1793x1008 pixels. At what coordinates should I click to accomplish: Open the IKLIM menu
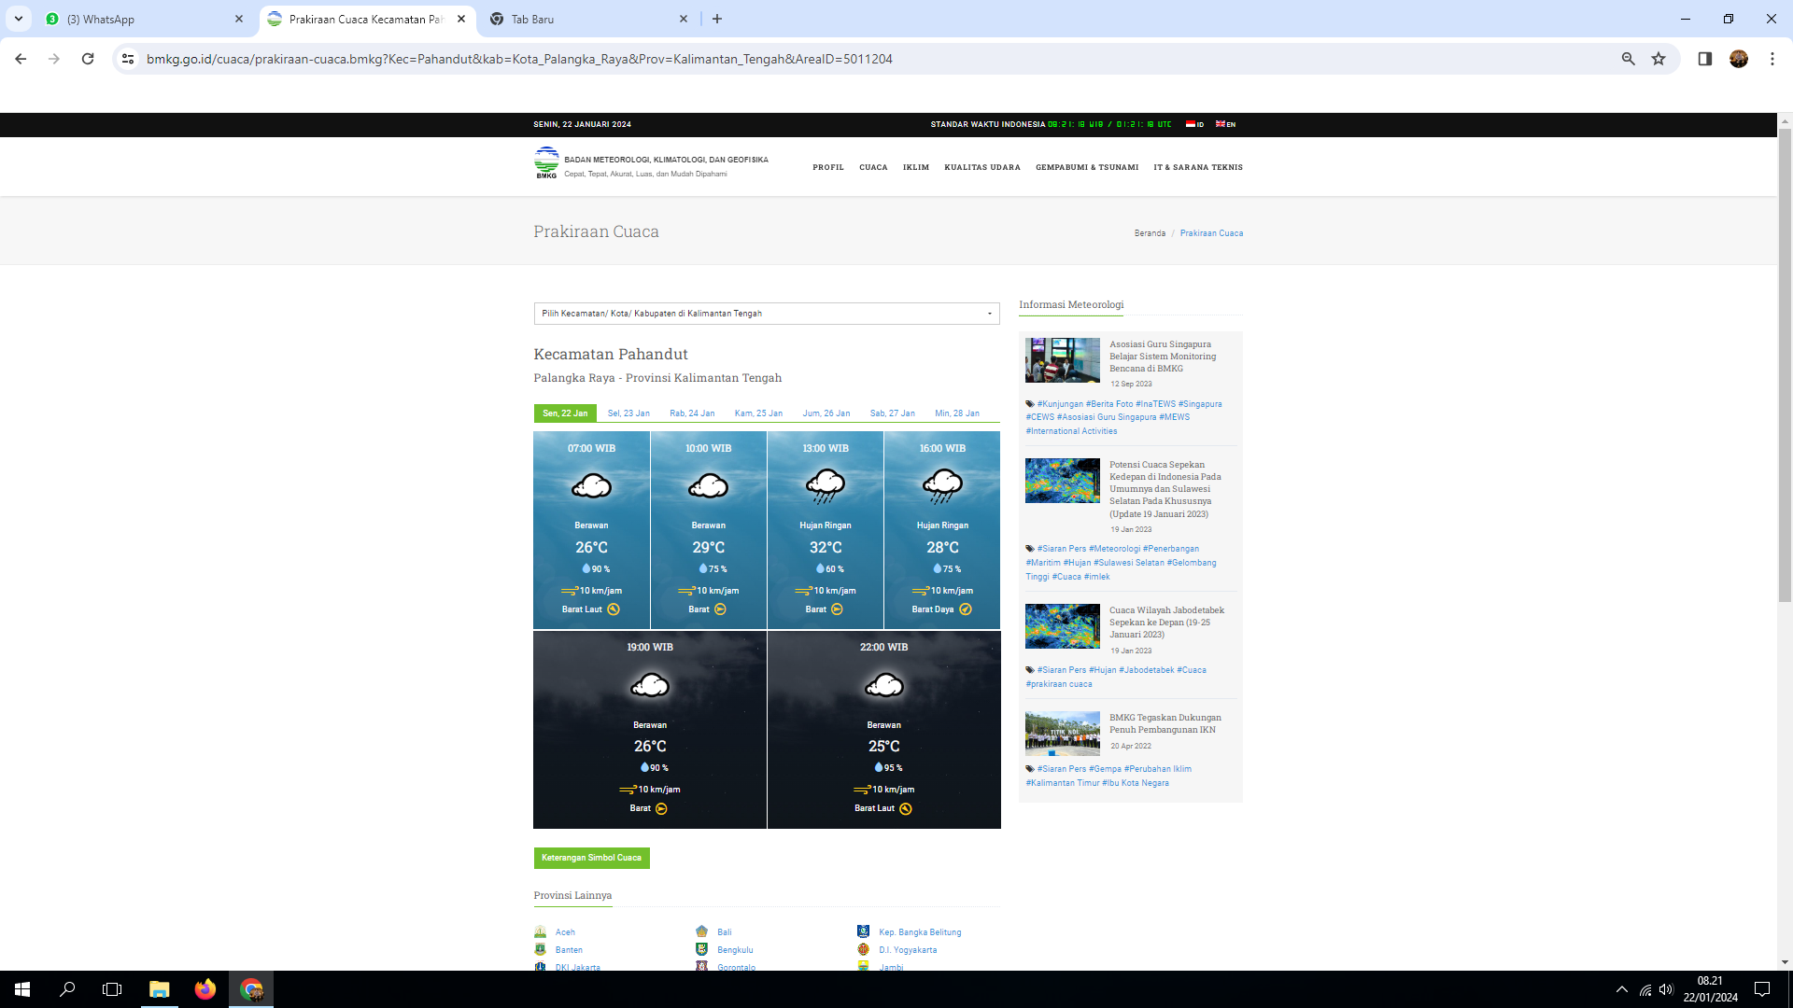coord(916,168)
